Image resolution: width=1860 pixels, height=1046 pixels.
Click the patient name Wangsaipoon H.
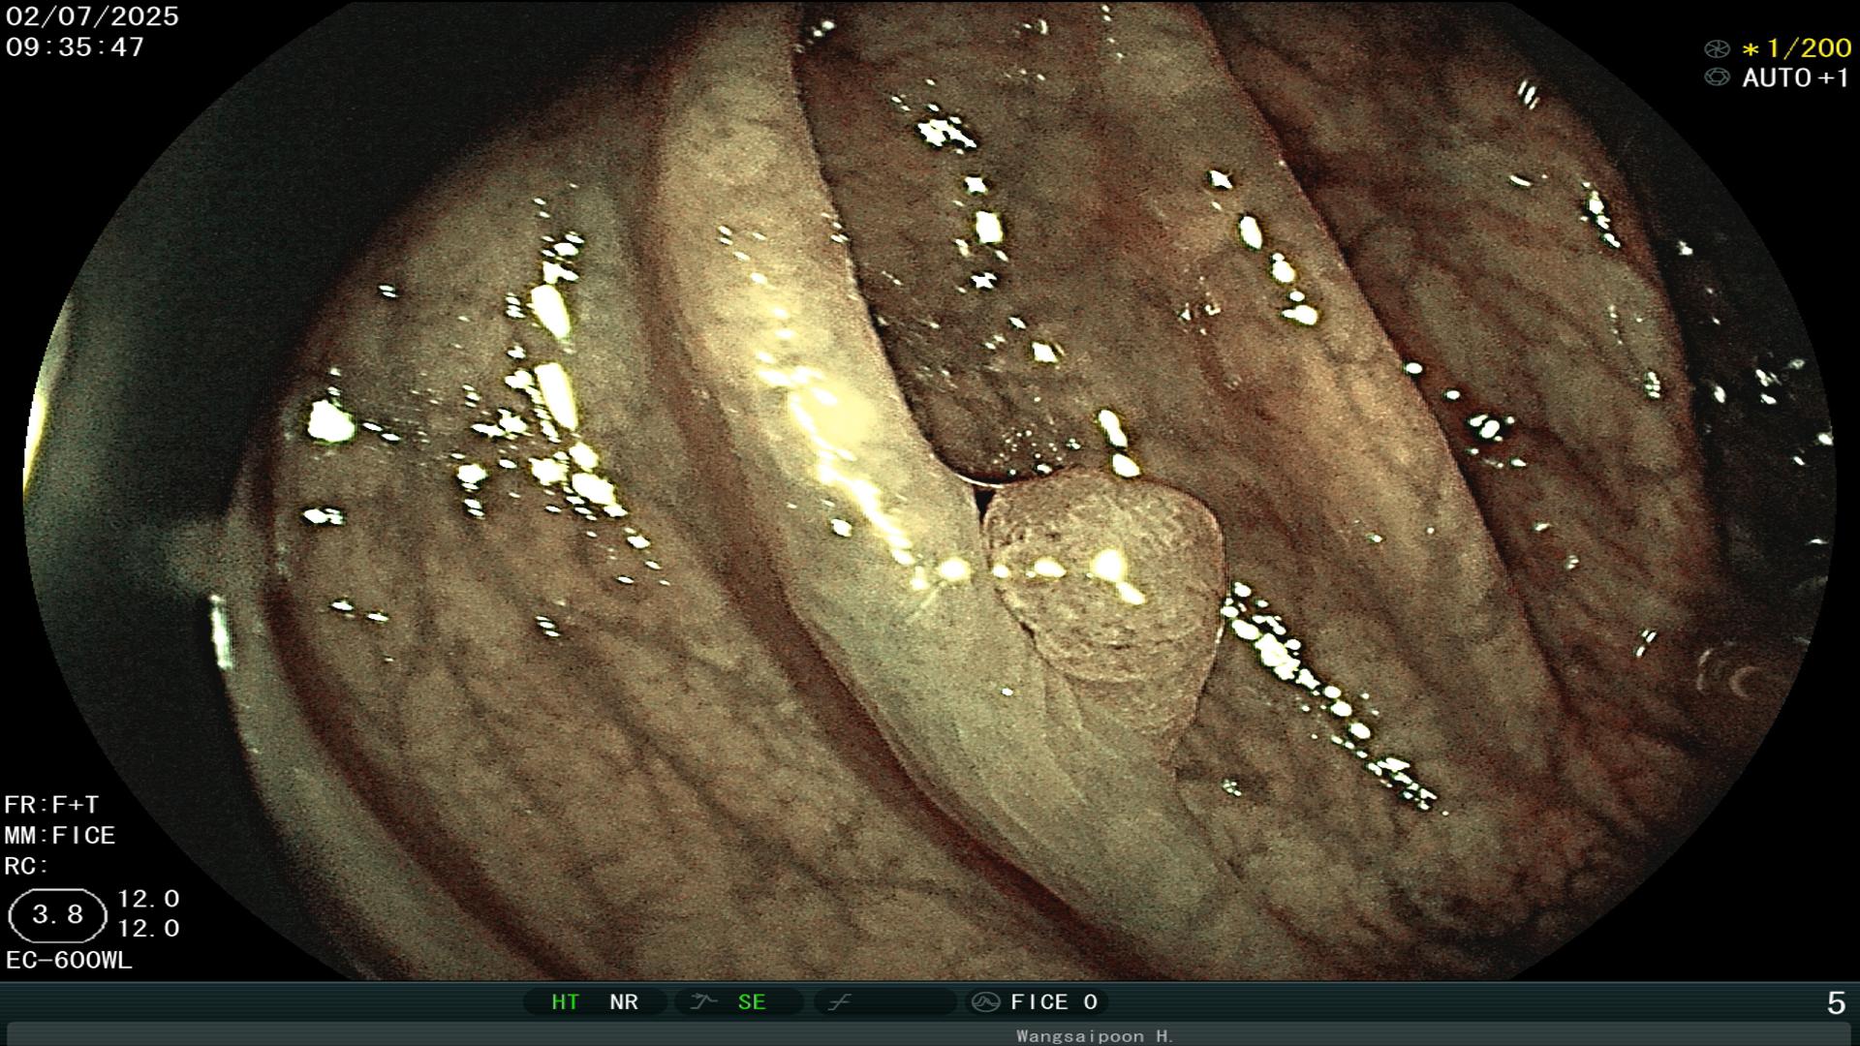click(x=1095, y=1036)
